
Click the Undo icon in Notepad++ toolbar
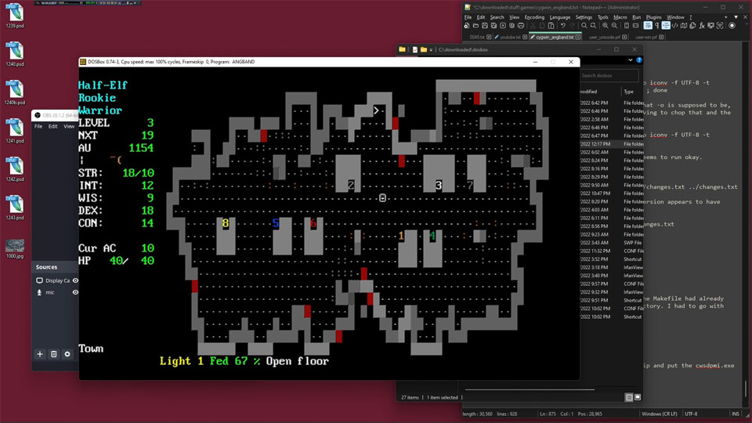point(563,26)
